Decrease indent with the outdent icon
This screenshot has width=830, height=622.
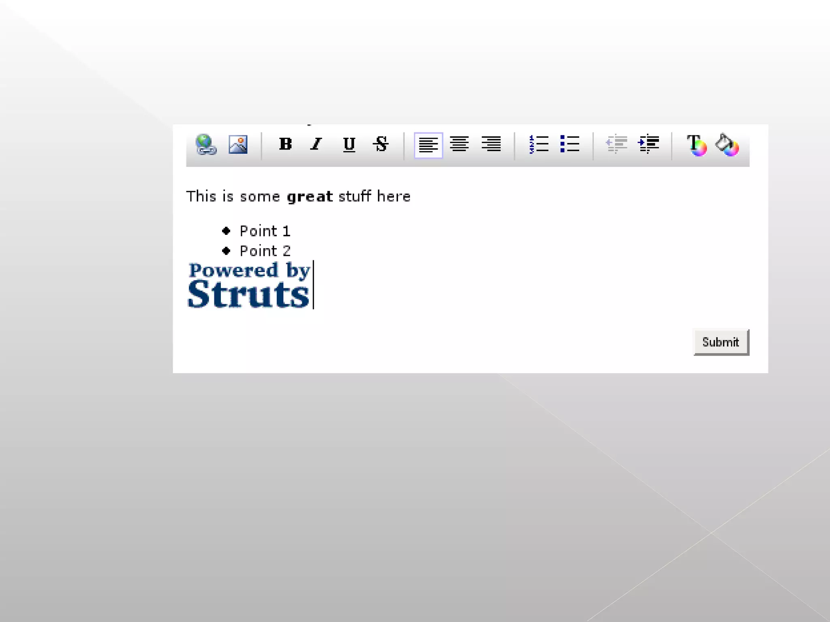point(616,144)
